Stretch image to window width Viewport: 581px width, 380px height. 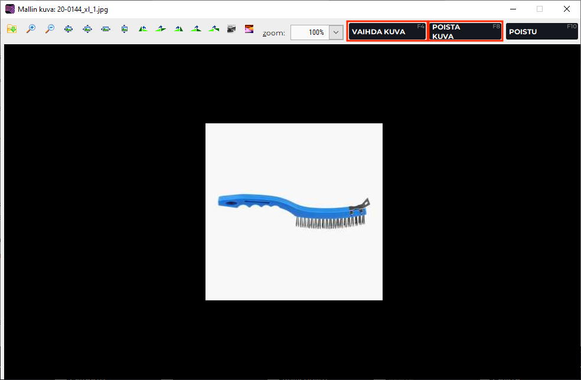click(x=106, y=28)
